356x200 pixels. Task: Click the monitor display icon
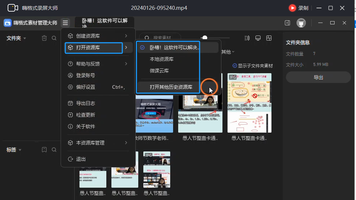click(258, 38)
